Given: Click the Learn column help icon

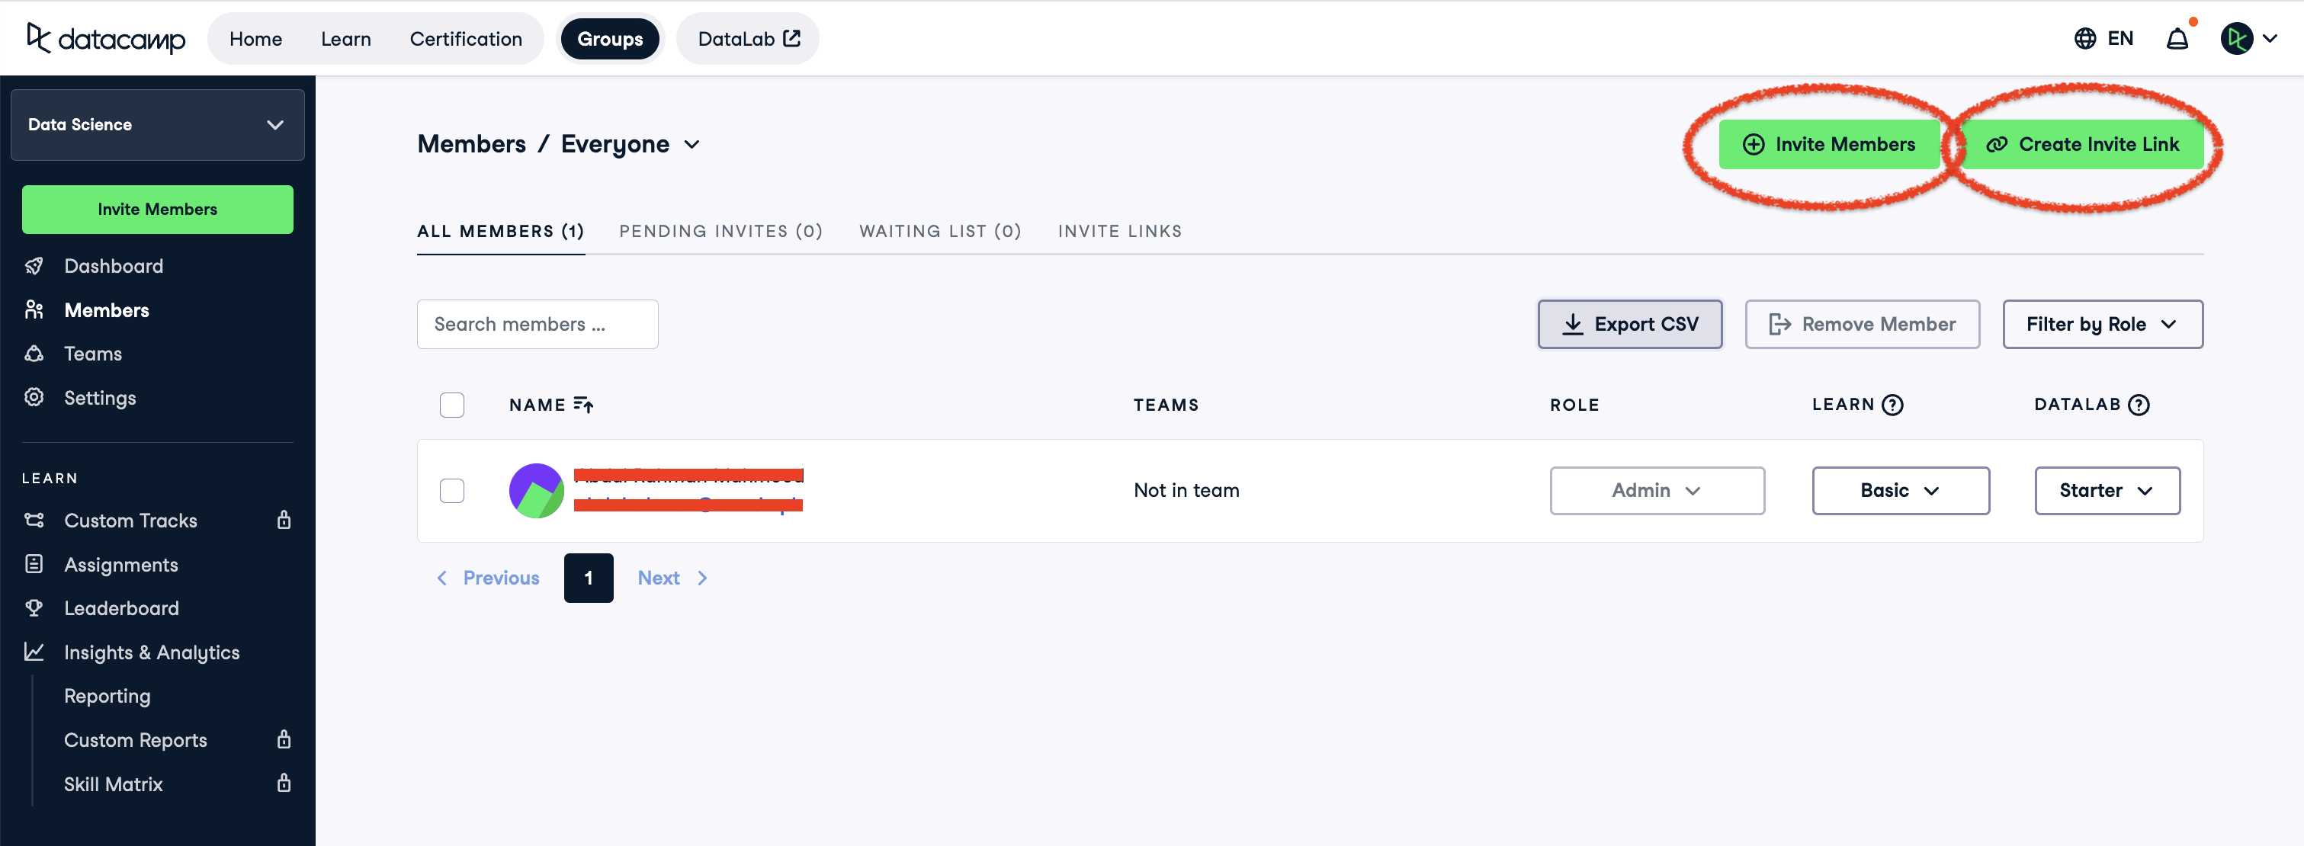Looking at the screenshot, I should 1892,405.
